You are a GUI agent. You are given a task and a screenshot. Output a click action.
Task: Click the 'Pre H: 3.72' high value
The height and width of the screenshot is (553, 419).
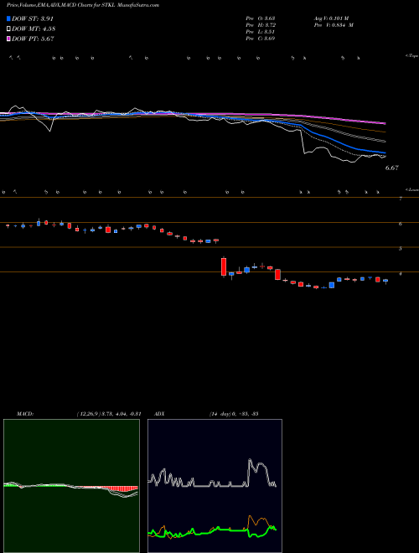coord(261,25)
